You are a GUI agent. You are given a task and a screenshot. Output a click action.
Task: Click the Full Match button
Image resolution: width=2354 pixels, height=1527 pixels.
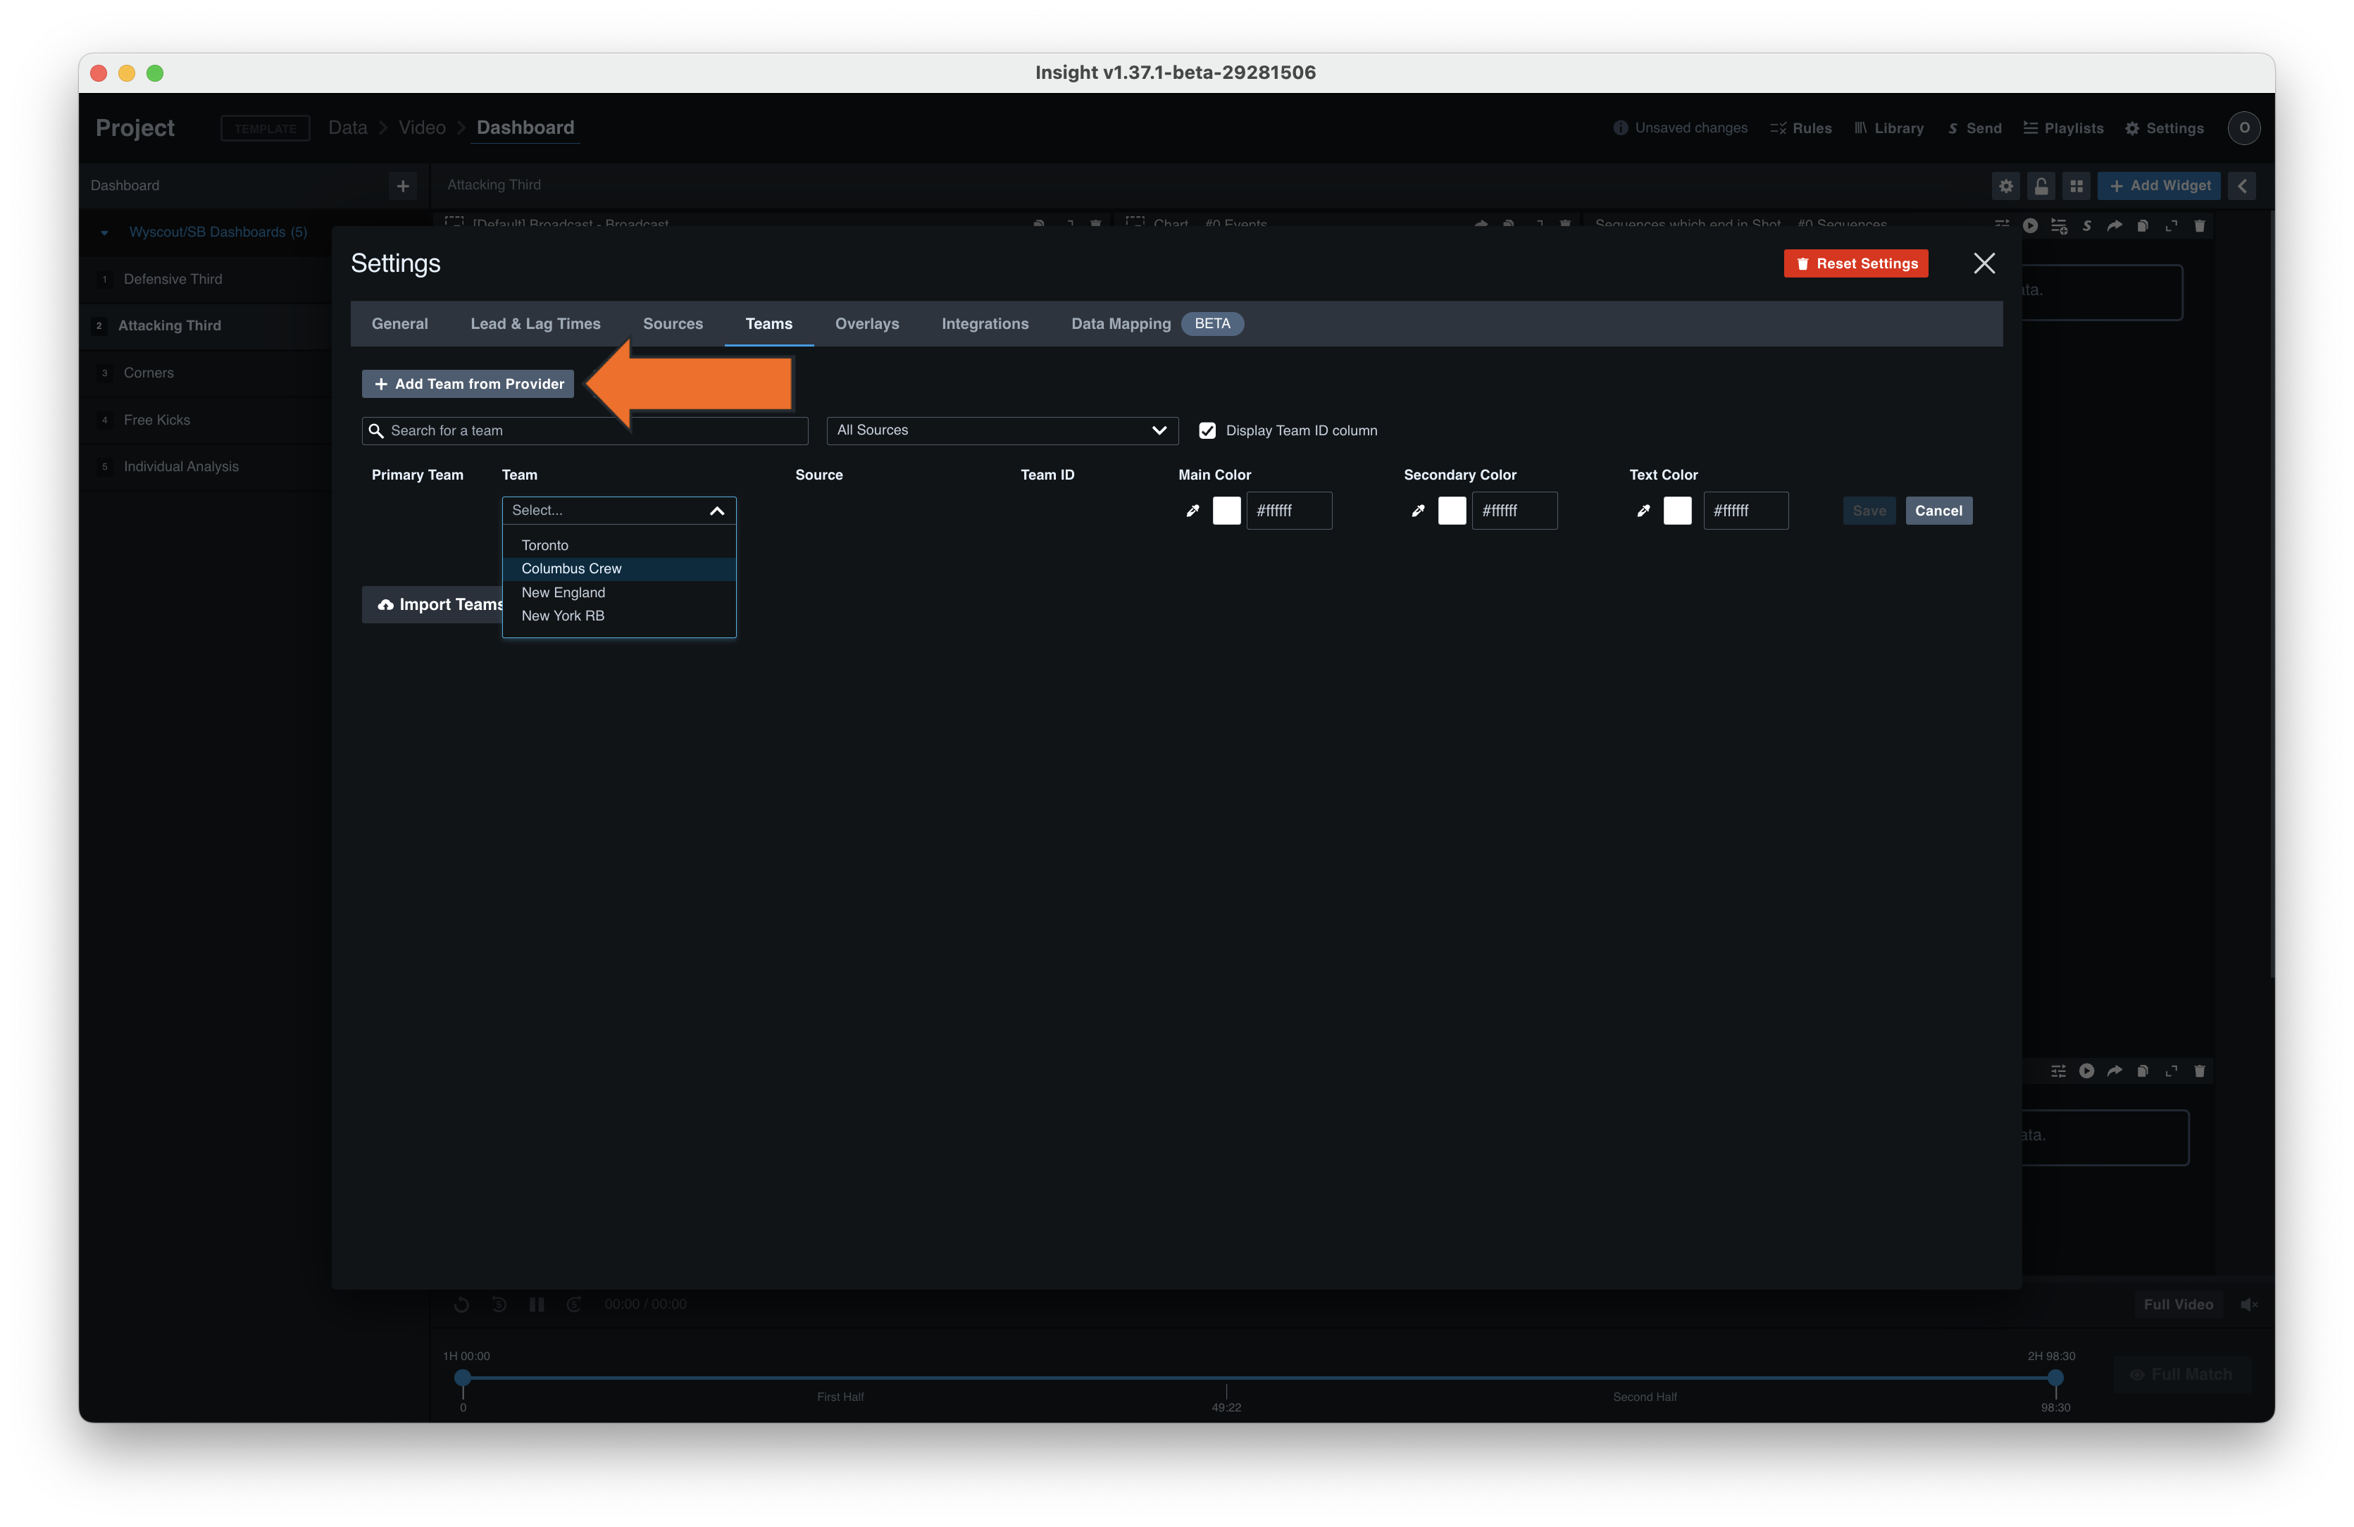(x=2181, y=1373)
